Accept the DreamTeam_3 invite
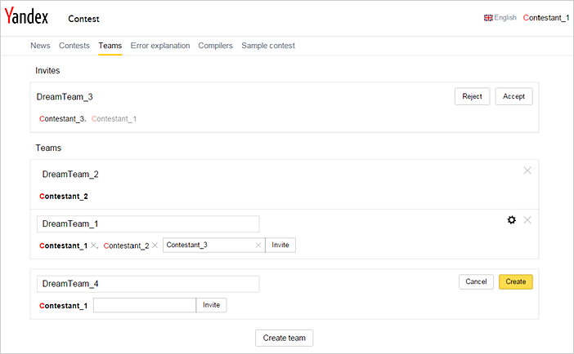This screenshot has width=574, height=354. 513,96
